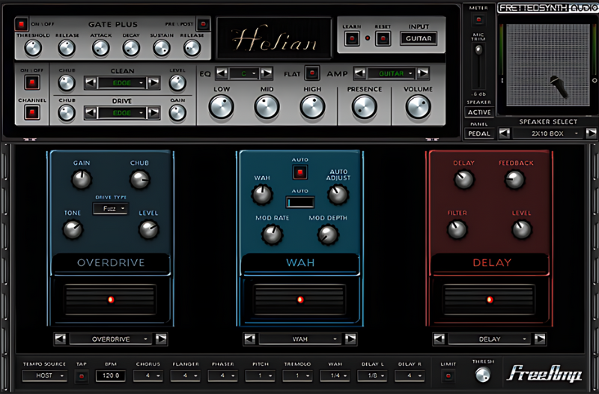Open the AMP GUITAR dropdown
This screenshot has width=599, height=394.
(x=391, y=73)
